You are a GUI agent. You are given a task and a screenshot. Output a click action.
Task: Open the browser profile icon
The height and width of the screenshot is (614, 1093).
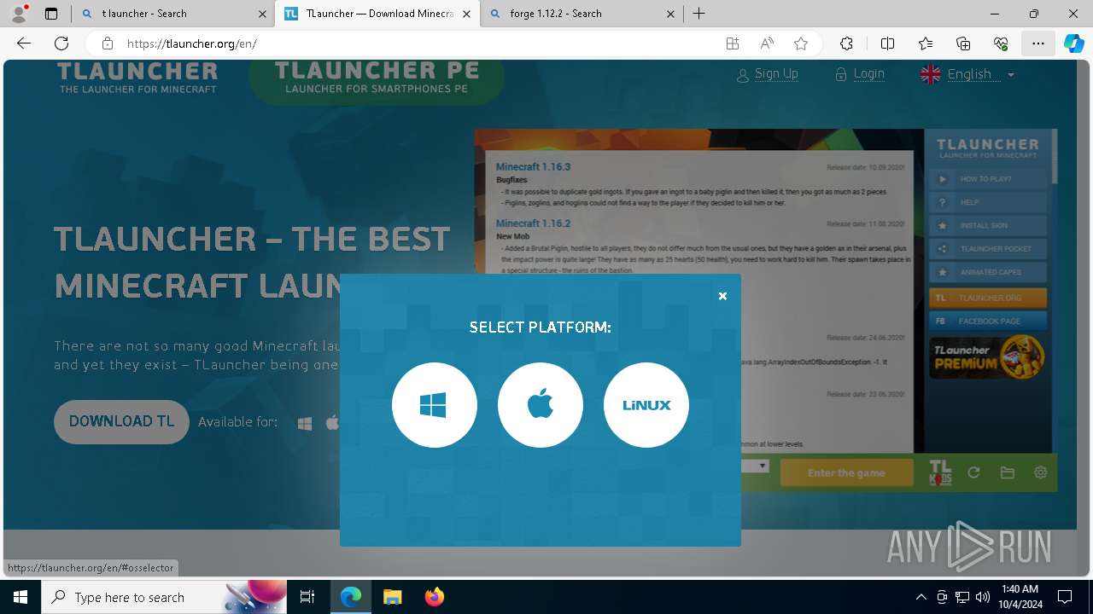point(19,14)
